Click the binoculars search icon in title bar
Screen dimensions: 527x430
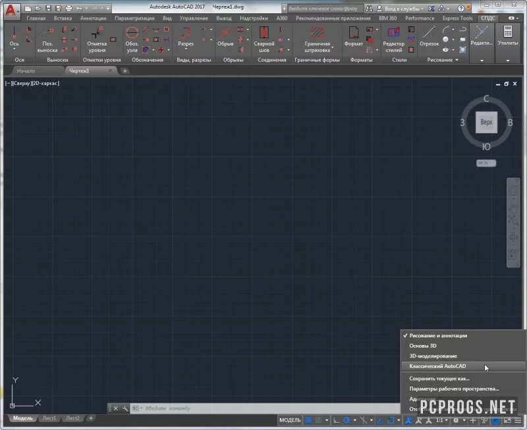(x=369, y=9)
